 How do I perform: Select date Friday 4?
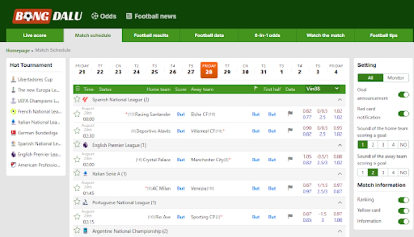pyautogui.click(x=336, y=69)
